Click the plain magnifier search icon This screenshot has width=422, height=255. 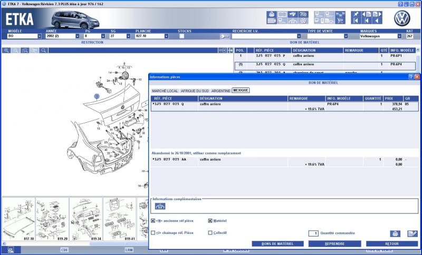tap(43, 50)
